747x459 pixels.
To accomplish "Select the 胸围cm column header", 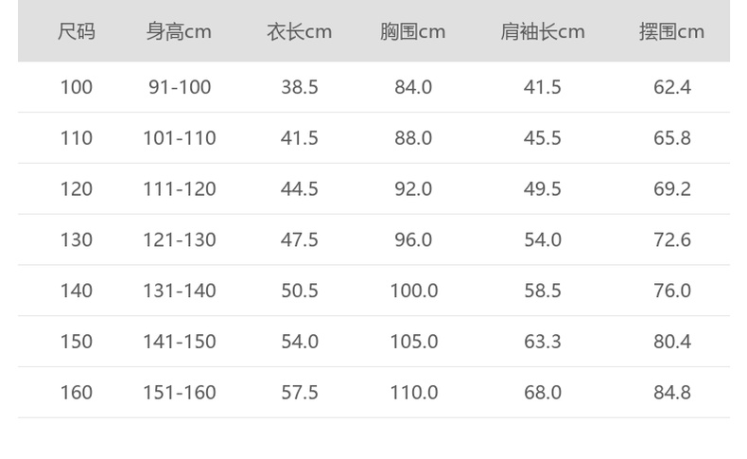I will coord(412,32).
